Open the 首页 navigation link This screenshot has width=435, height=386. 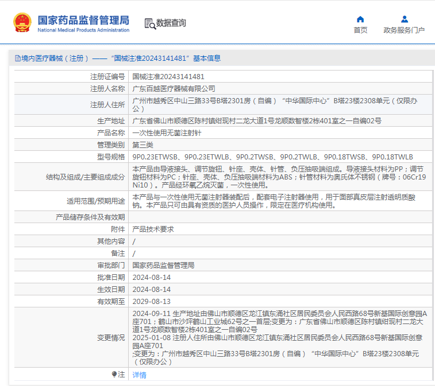[x=360, y=30]
